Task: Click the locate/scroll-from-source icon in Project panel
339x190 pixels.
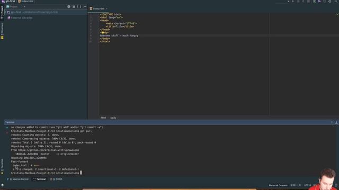Action: [69, 7]
